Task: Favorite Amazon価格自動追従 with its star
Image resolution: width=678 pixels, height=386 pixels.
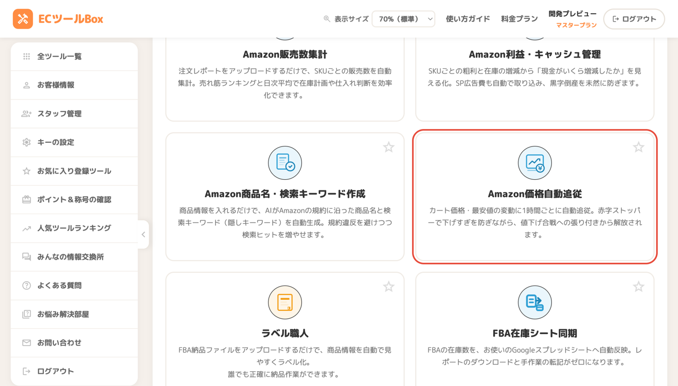Action: click(639, 147)
